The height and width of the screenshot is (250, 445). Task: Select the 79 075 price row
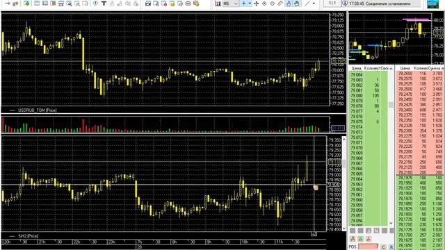[x=368, y=122]
